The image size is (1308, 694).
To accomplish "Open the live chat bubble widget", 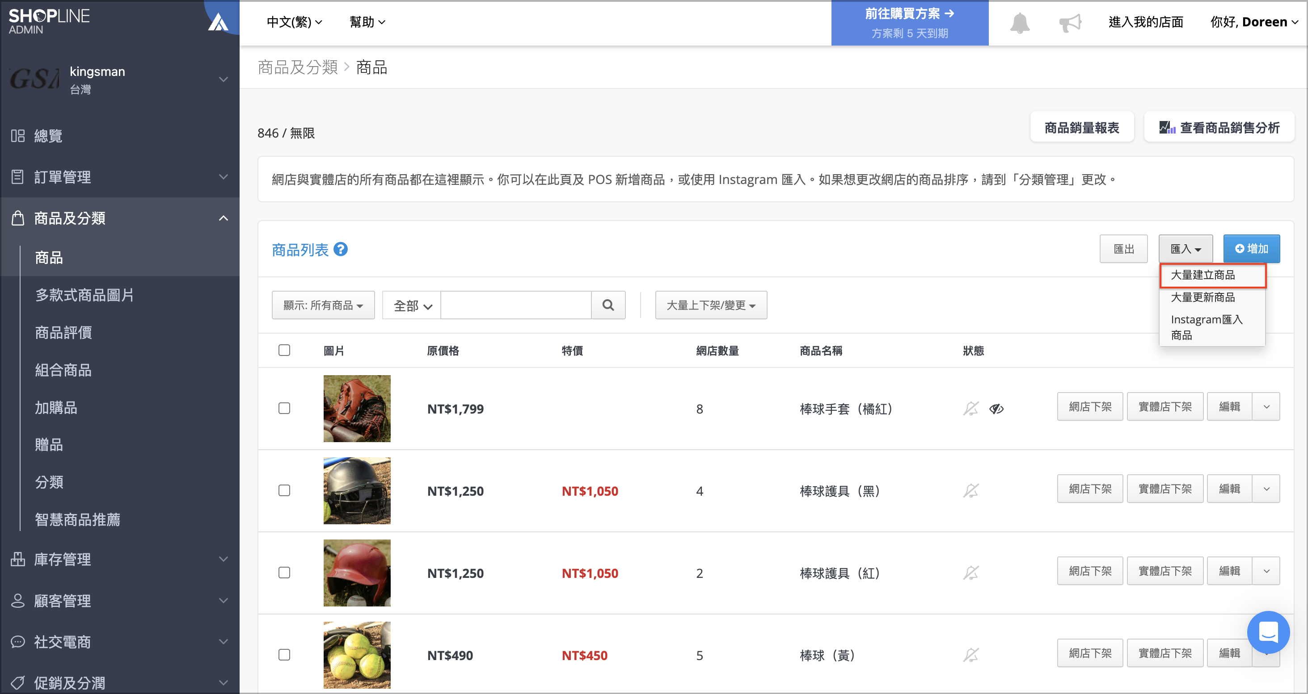I will 1268,632.
